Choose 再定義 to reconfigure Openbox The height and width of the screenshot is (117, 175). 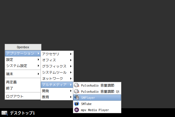coord(23,82)
